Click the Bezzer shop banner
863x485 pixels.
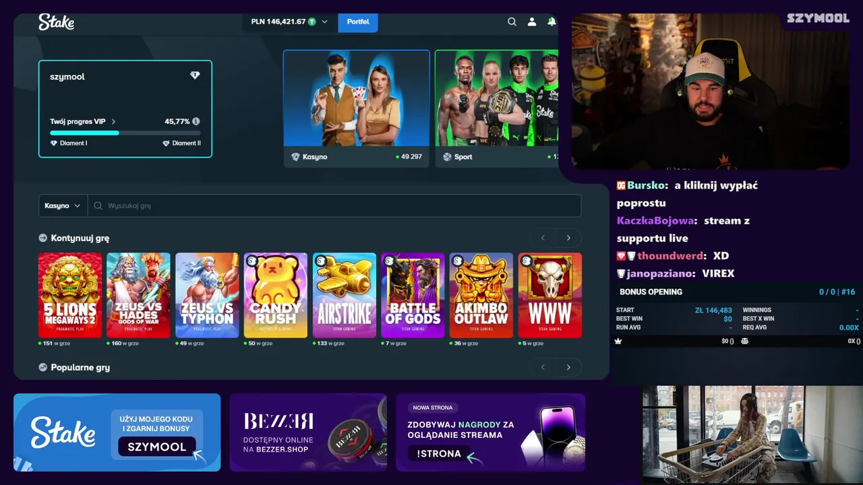(308, 432)
